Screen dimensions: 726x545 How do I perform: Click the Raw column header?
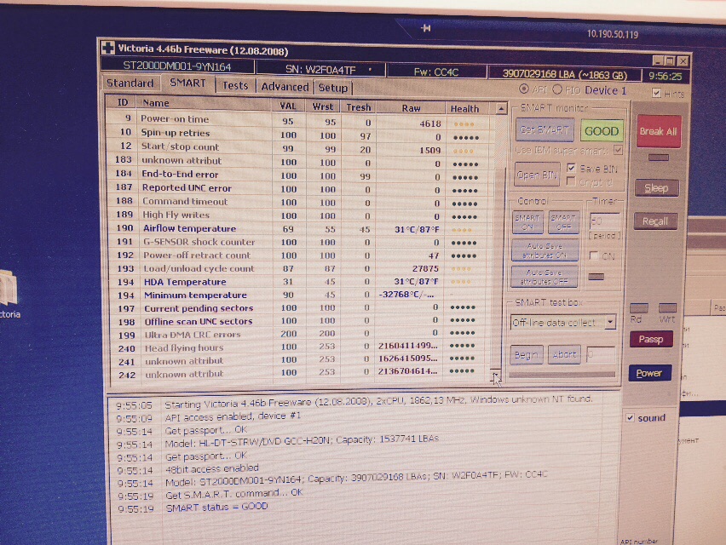(x=411, y=108)
